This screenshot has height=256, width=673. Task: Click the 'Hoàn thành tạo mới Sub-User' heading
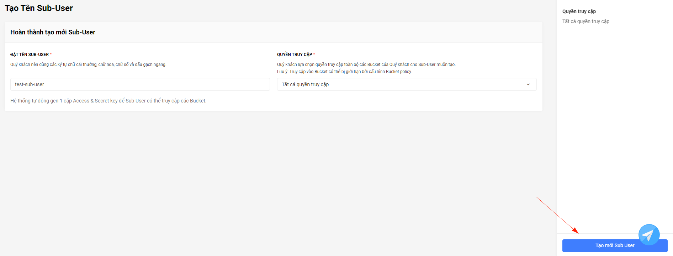tap(53, 32)
